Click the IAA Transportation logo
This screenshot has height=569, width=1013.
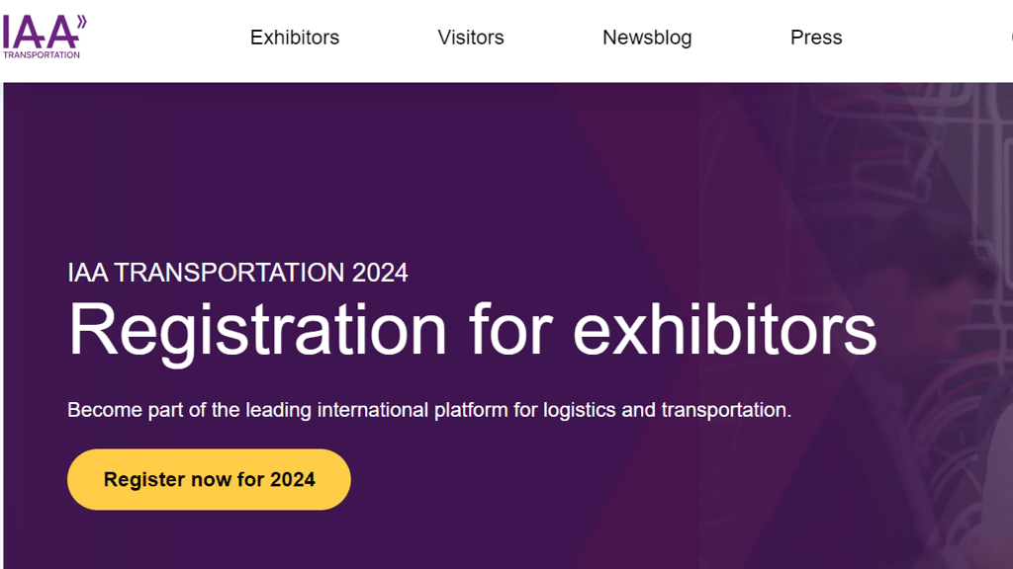44,37
